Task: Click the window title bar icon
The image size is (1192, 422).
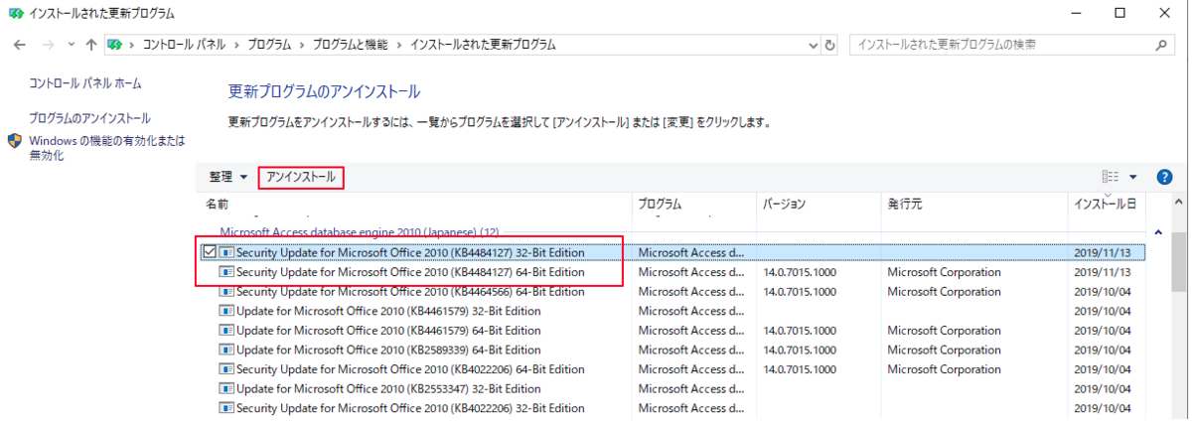Action: pos(16,14)
